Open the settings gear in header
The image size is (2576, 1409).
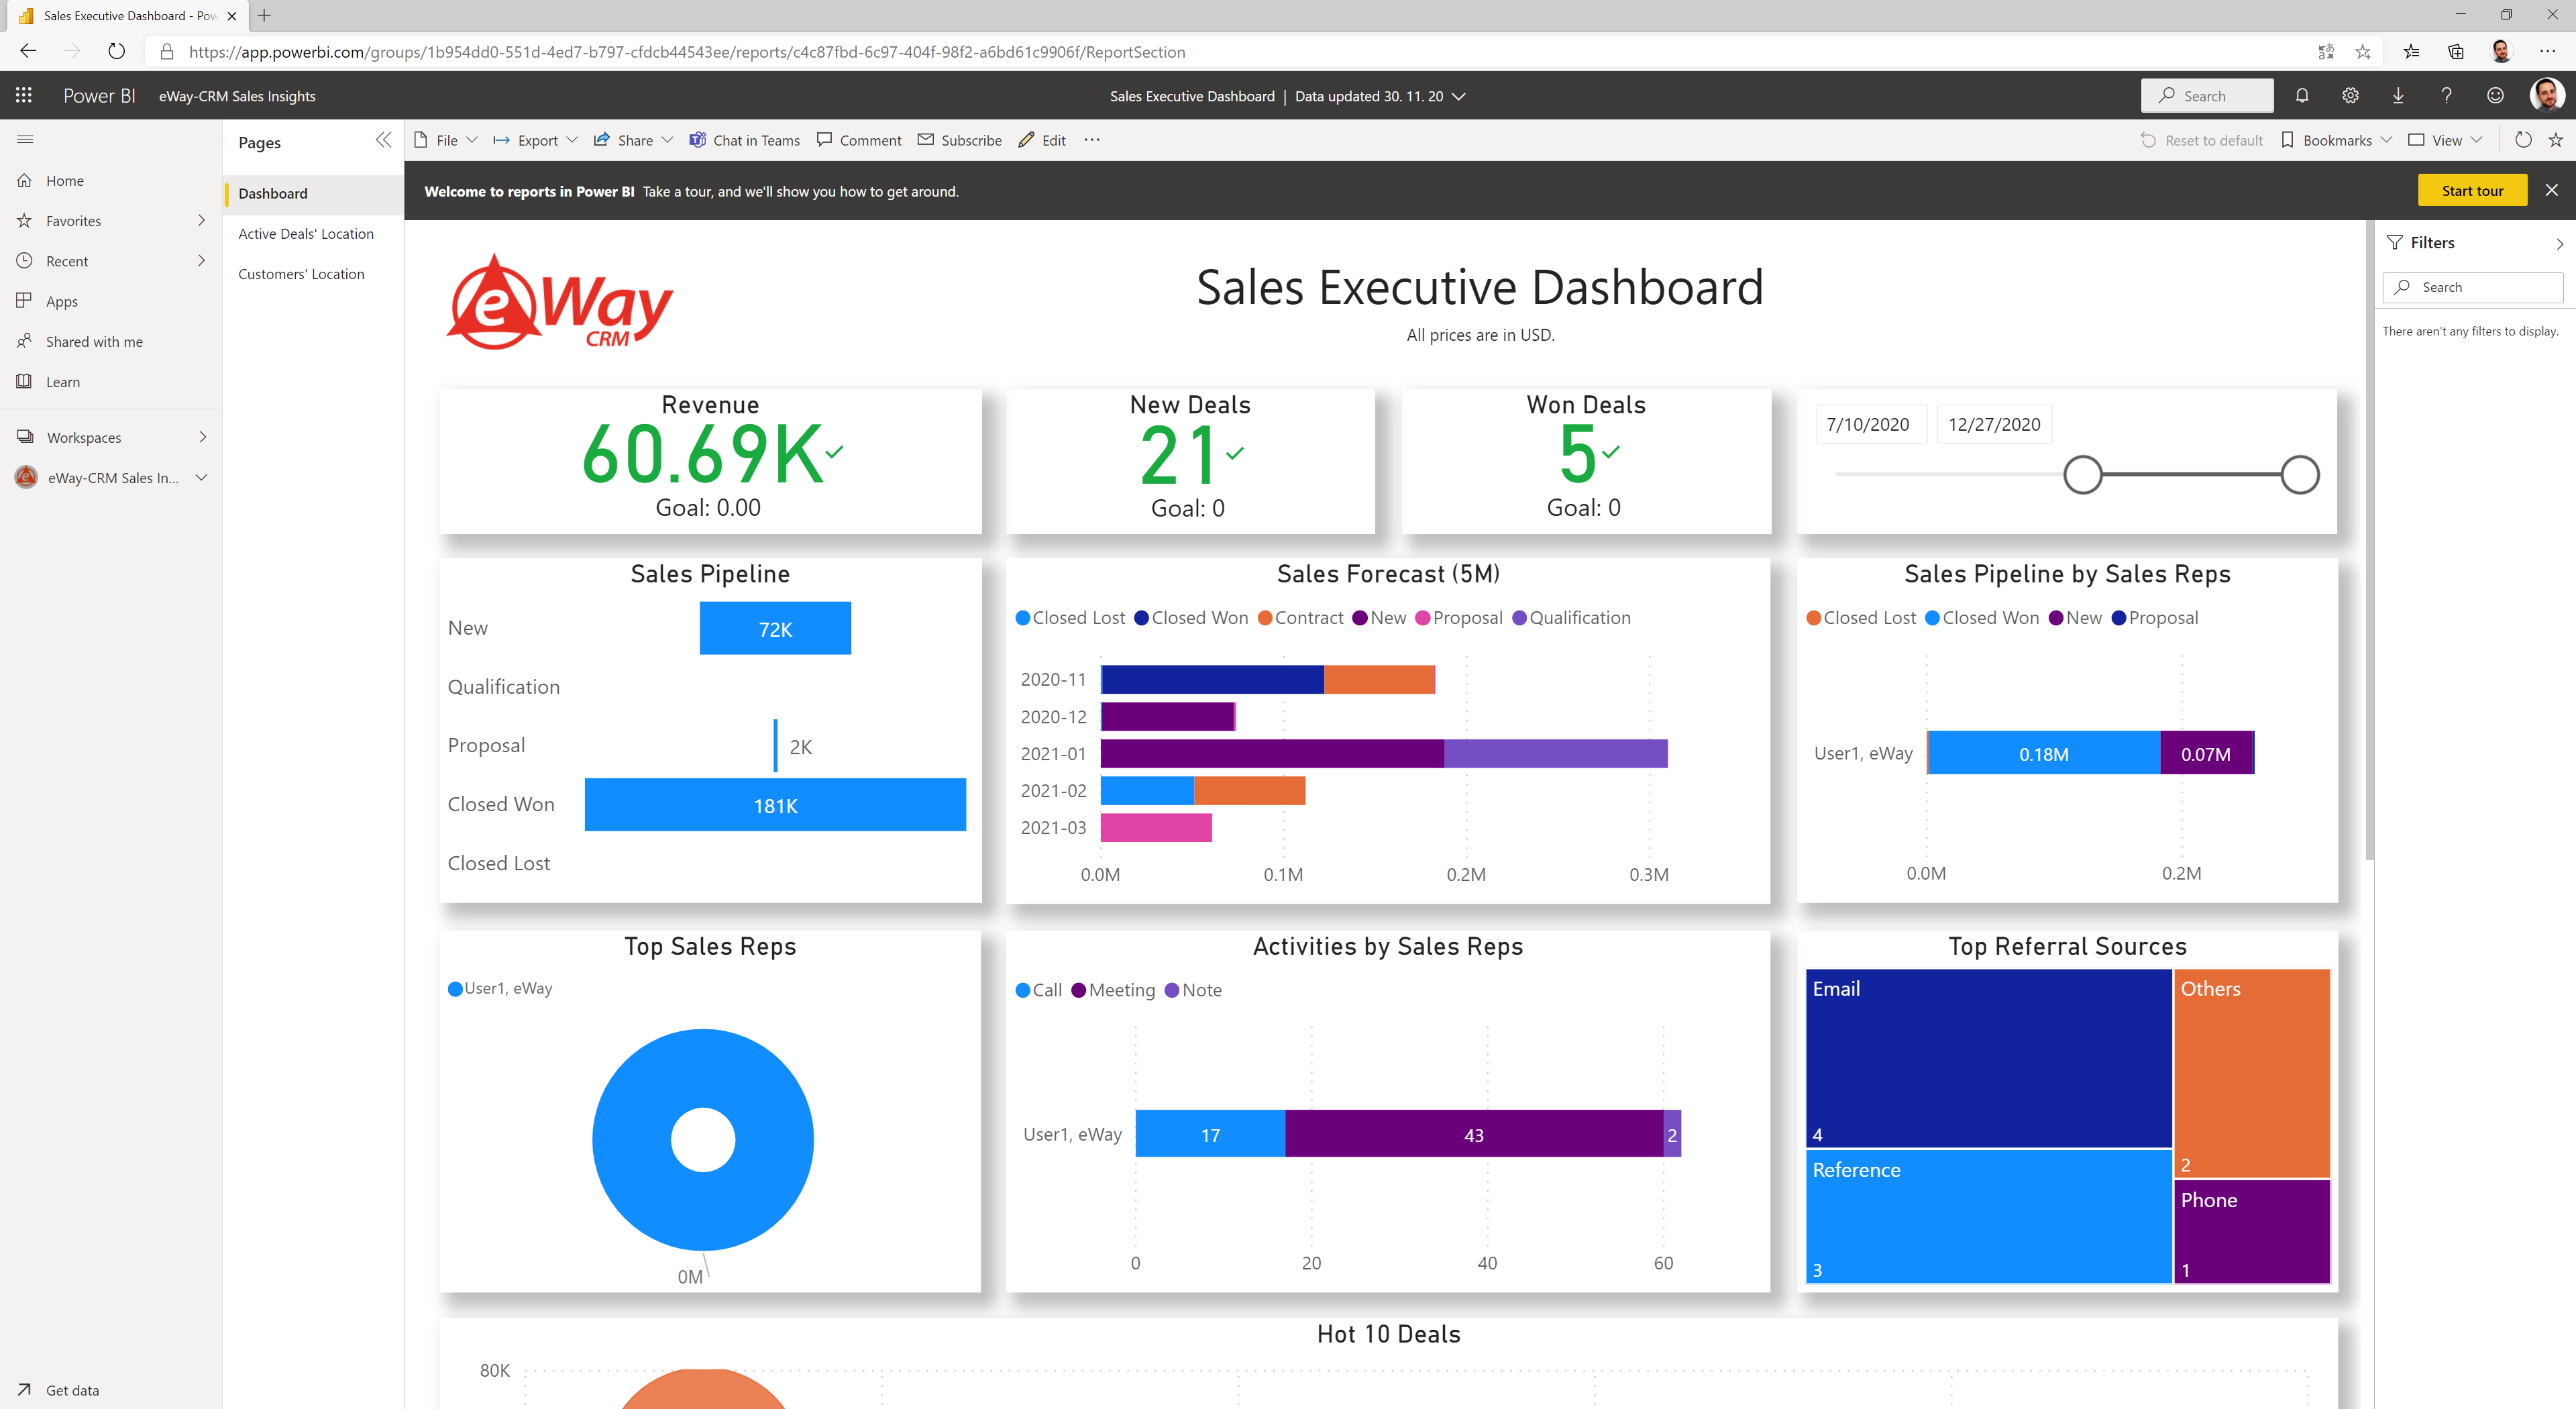[x=2350, y=95]
